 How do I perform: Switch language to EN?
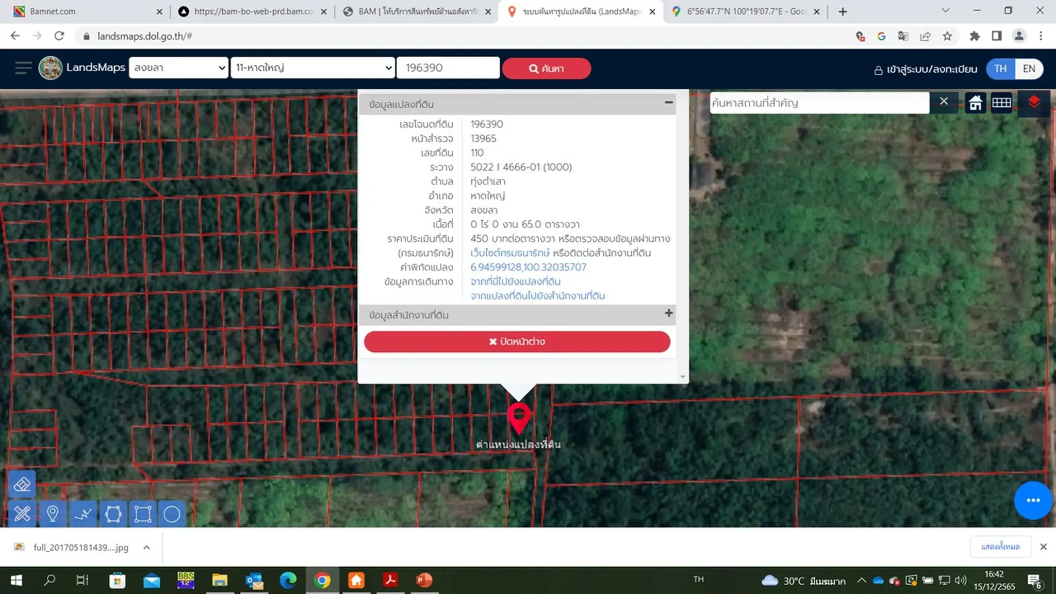point(1029,69)
